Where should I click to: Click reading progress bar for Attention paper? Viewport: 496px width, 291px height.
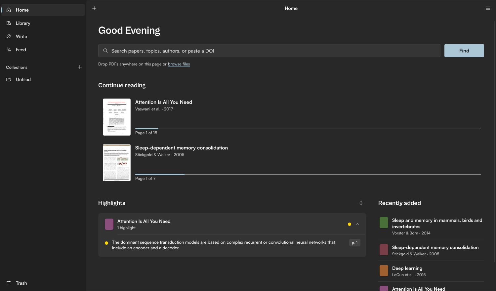308,129
